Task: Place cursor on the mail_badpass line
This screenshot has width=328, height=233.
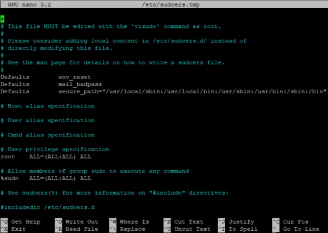Action: [x=79, y=85]
